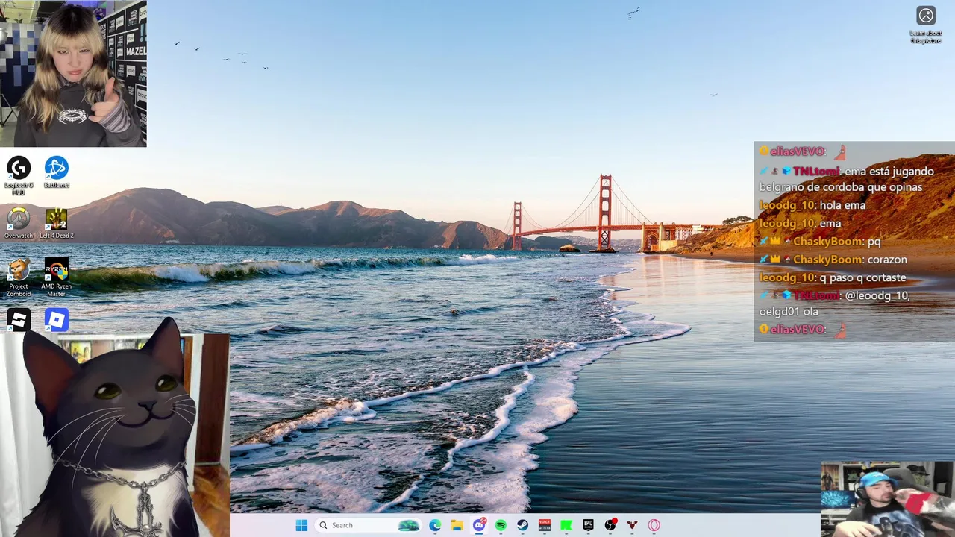Click the chat message 'leoodg_10: ema'

click(x=800, y=223)
